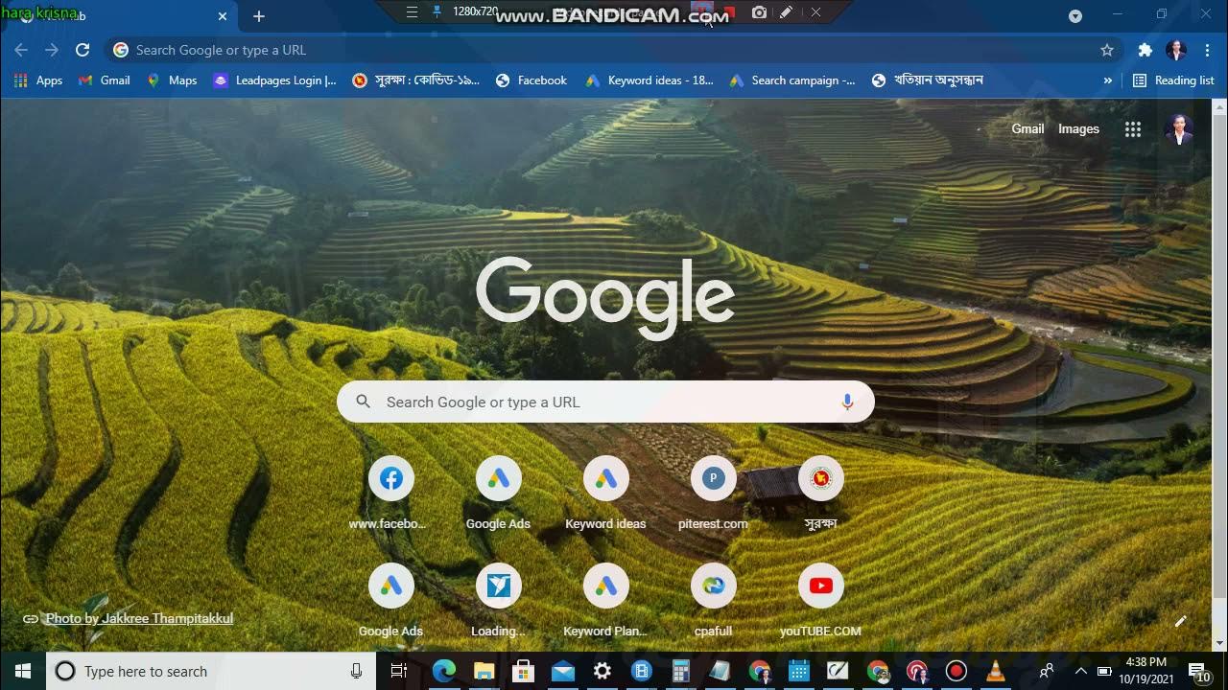
Task: Focus the address bar field
Action: click(x=614, y=50)
